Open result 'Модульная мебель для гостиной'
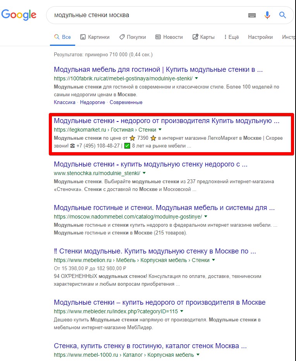The image size is (296, 361). pyautogui.click(x=158, y=69)
